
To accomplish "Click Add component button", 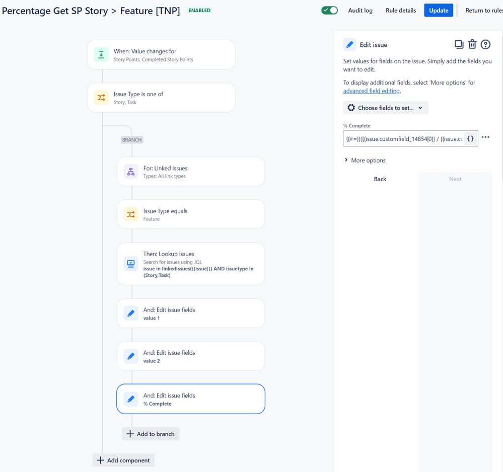I will point(123,460).
